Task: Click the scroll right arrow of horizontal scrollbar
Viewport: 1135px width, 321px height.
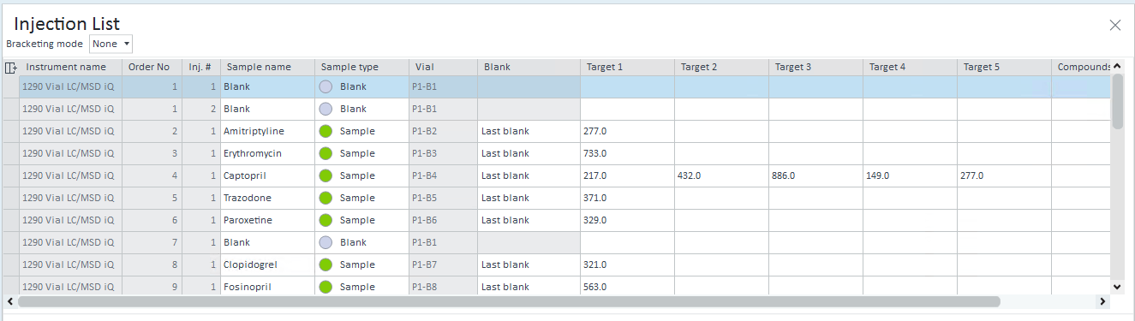Action: pyautogui.click(x=1103, y=301)
